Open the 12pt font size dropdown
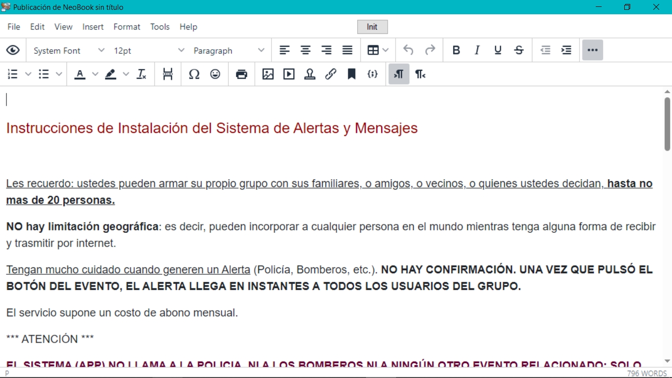This screenshot has width=672, height=378. pos(149,50)
